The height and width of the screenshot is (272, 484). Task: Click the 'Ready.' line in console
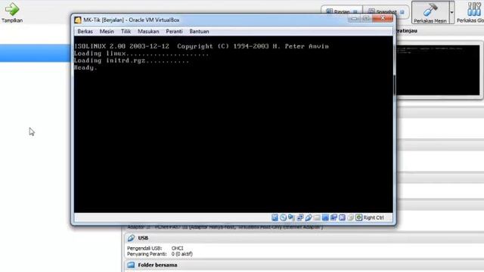[x=85, y=67]
